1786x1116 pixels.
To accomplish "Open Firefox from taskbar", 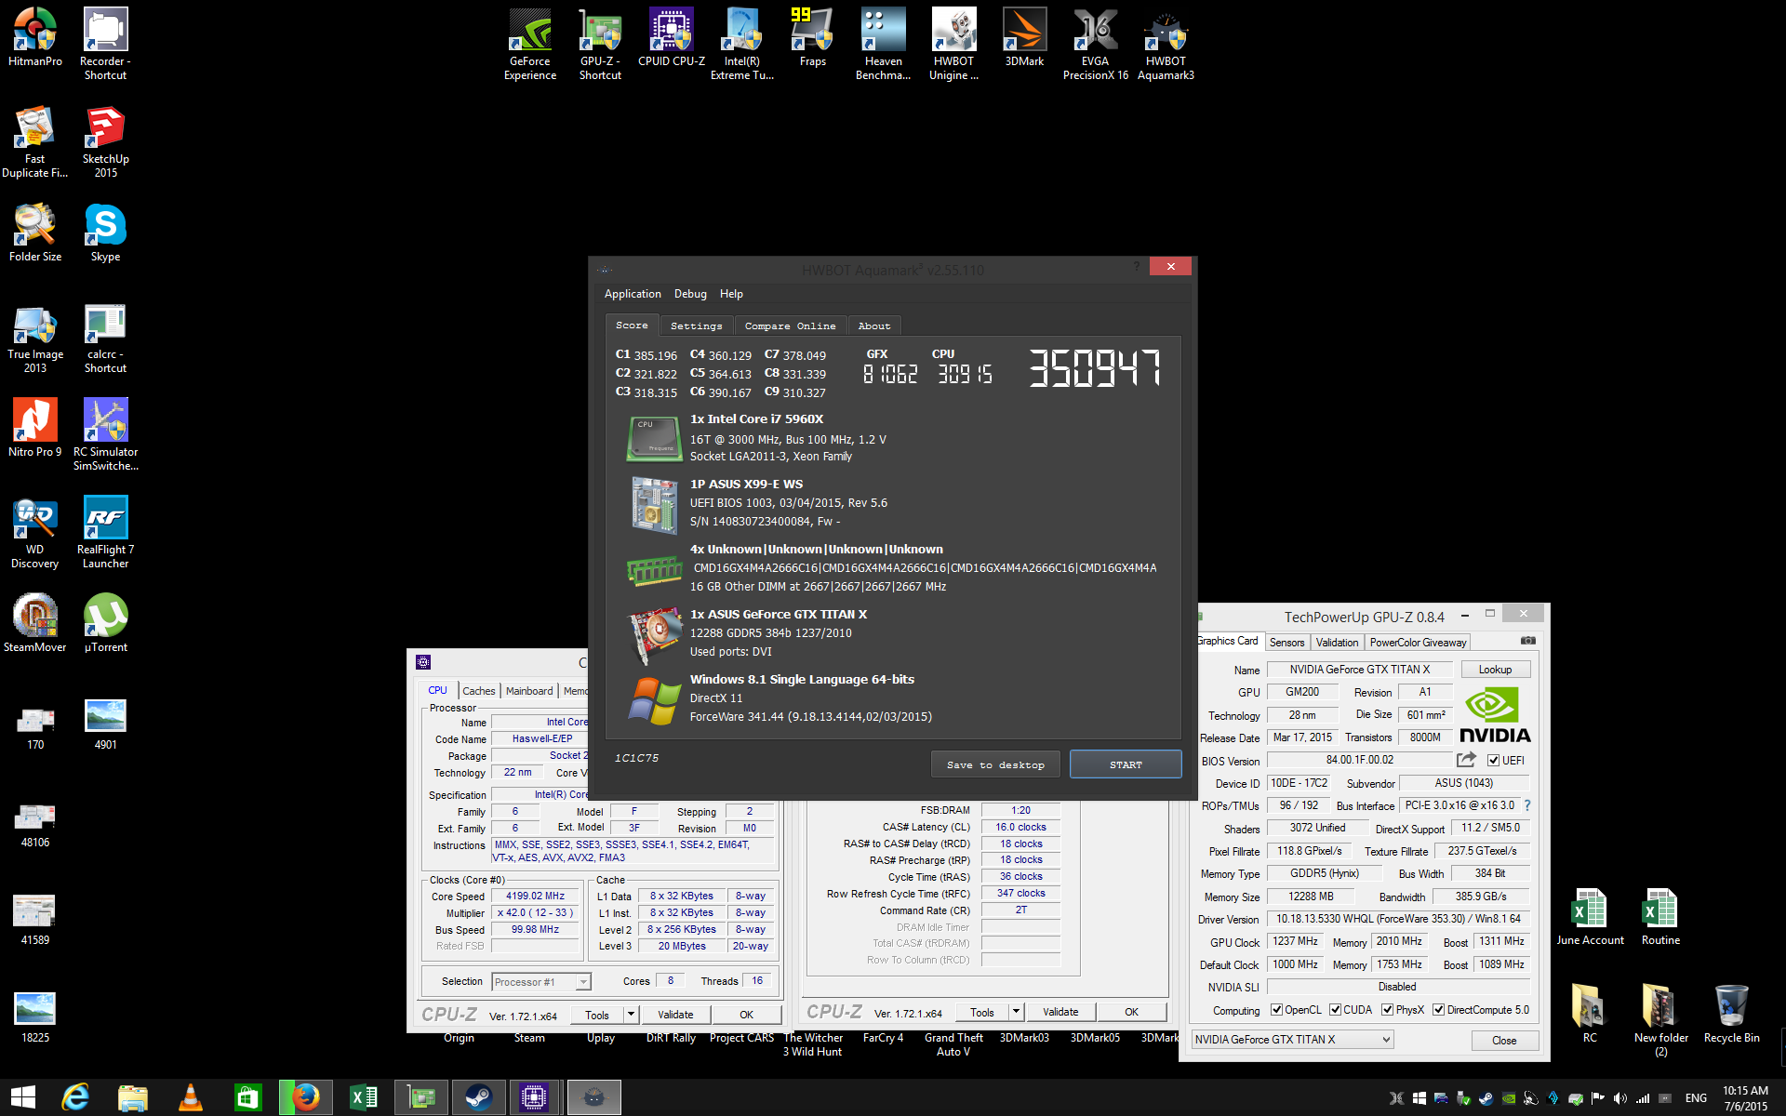I will coord(305,1098).
